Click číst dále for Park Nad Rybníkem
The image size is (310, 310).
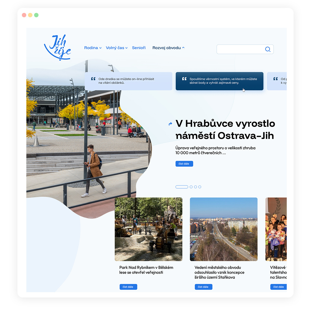coord(128,287)
